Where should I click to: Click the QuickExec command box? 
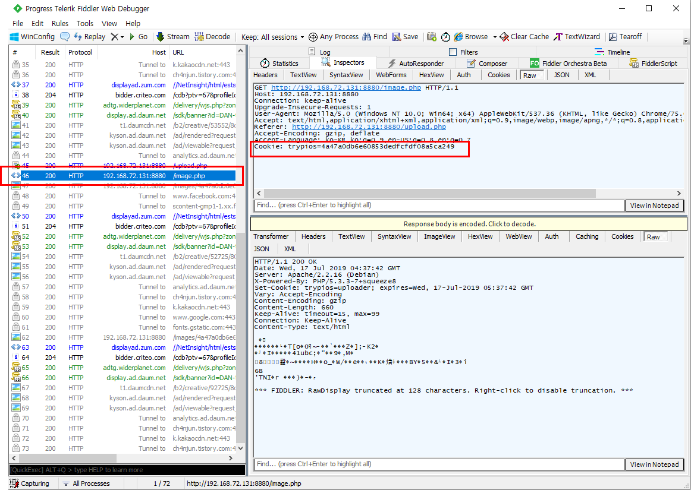pos(127,470)
